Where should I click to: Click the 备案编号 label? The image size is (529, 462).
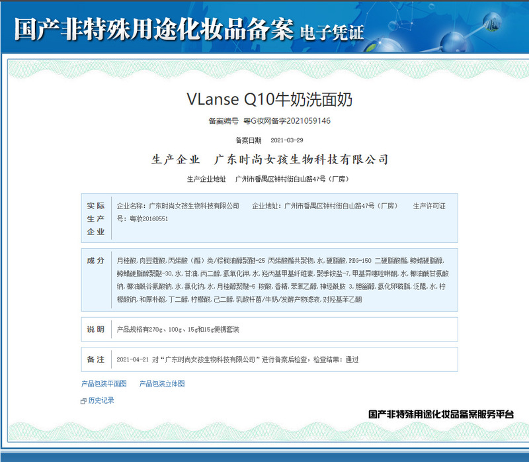pos(224,121)
